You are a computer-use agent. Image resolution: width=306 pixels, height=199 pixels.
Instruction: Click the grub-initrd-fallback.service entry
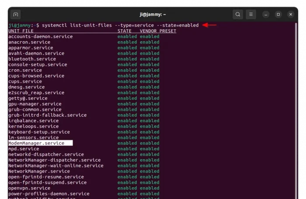[x=47, y=115]
